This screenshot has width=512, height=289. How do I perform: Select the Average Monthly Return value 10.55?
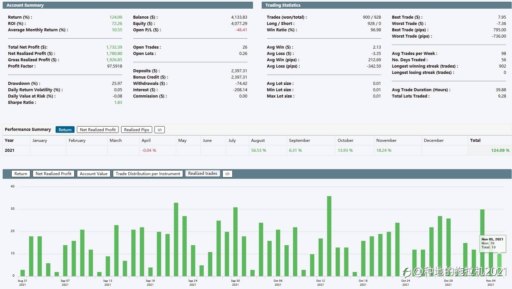(x=117, y=30)
